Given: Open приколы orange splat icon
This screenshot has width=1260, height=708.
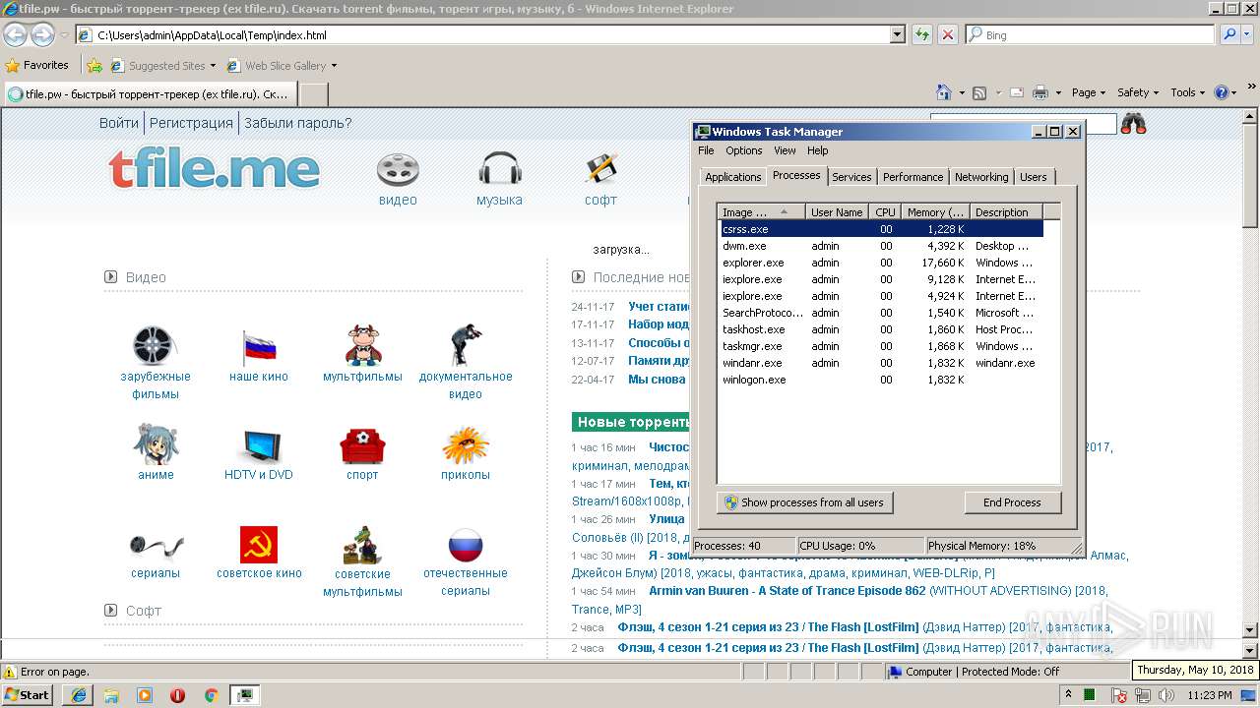Looking at the screenshot, I should (466, 444).
